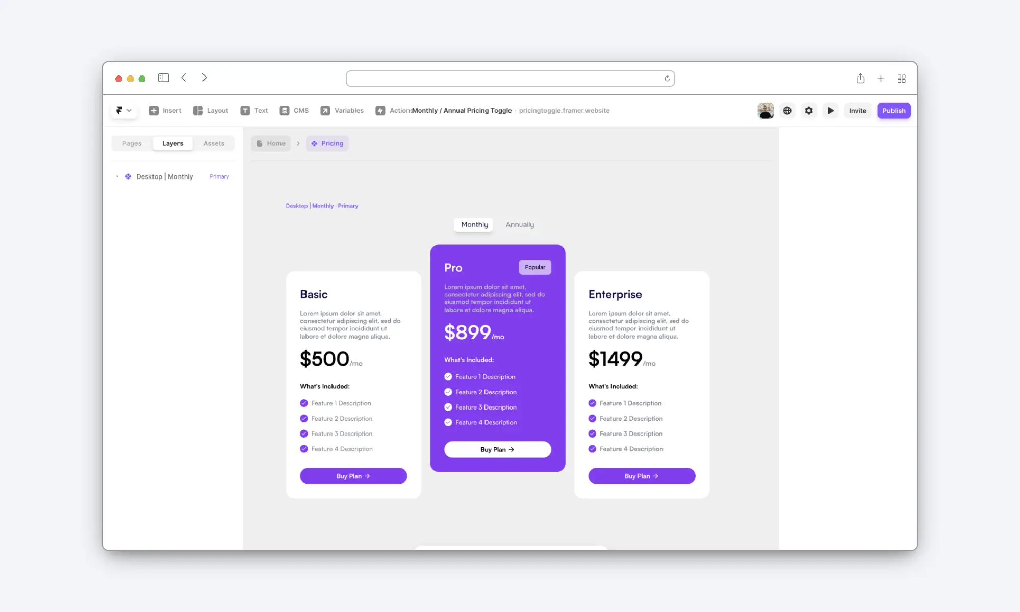Click the Preview play button
The image size is (1020, 612).
click(832, 110)
